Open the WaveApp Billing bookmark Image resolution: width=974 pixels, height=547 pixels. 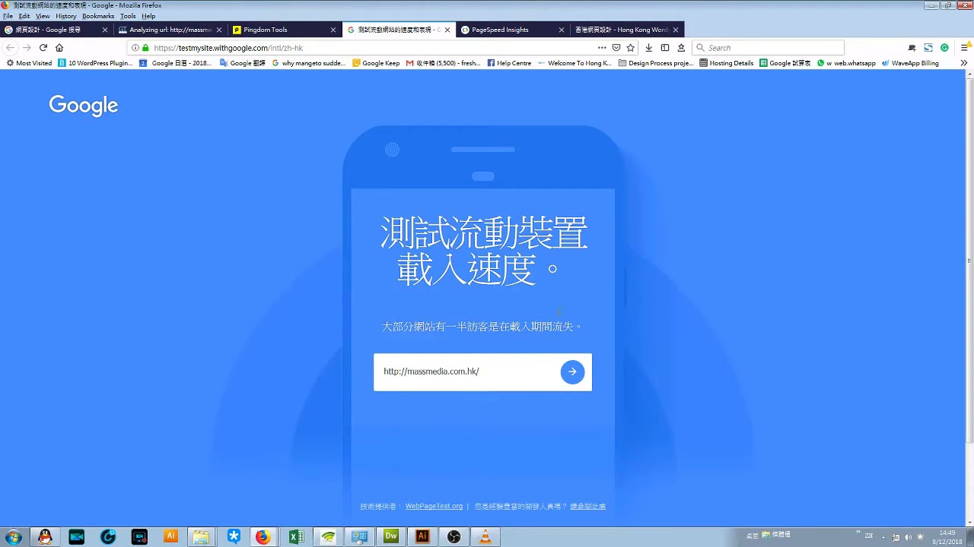(x=910, y=63)
